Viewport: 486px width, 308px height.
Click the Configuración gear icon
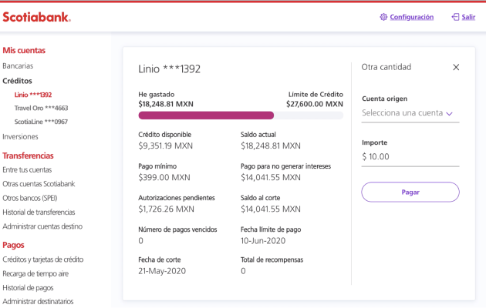pos(383,17)
